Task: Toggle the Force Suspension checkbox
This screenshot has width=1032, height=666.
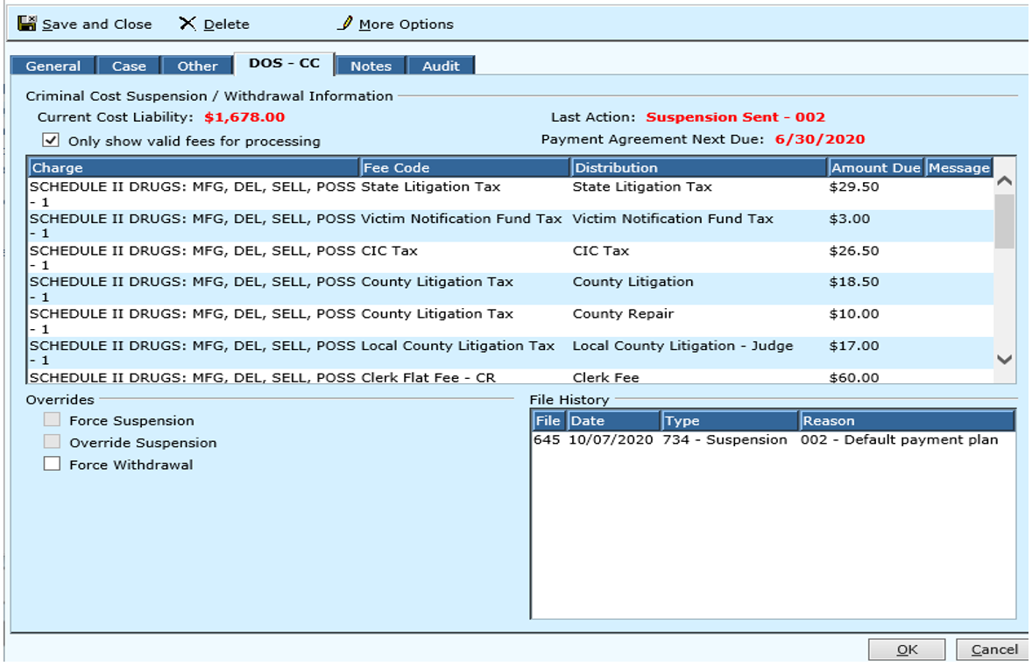Action: point(52,419)
